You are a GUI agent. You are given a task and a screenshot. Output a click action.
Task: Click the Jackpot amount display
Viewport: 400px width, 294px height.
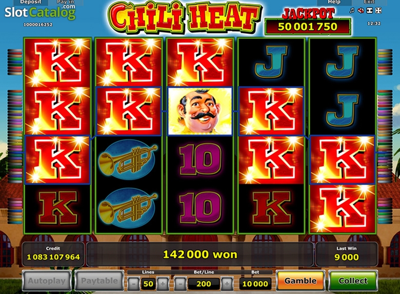click(308, 27)
